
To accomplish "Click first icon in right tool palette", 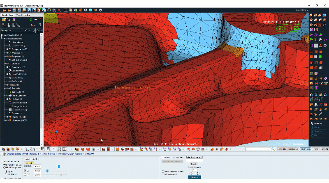I will click(312, 15).
